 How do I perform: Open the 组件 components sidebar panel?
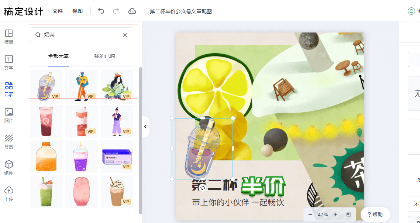pos(8,168)
